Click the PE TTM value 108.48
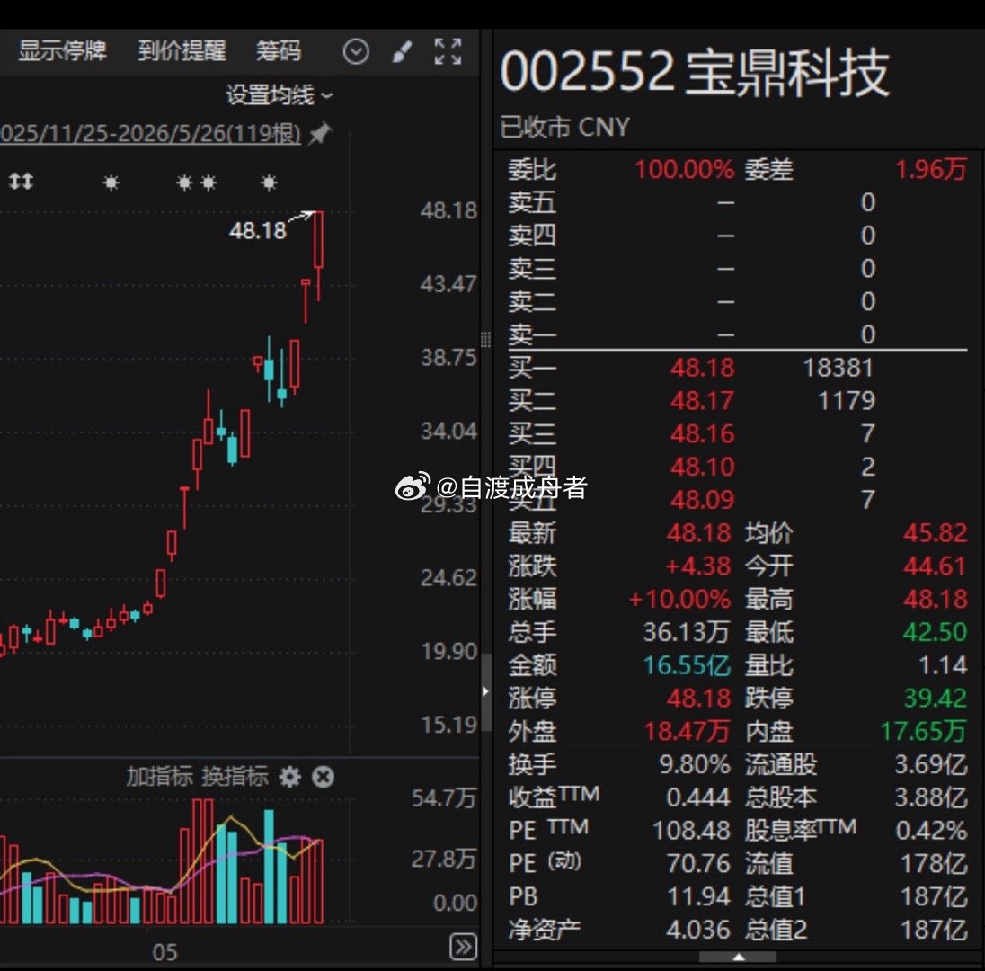Viewport: 985px width, 971px height. pyautogui.click(x=692, y=830)
